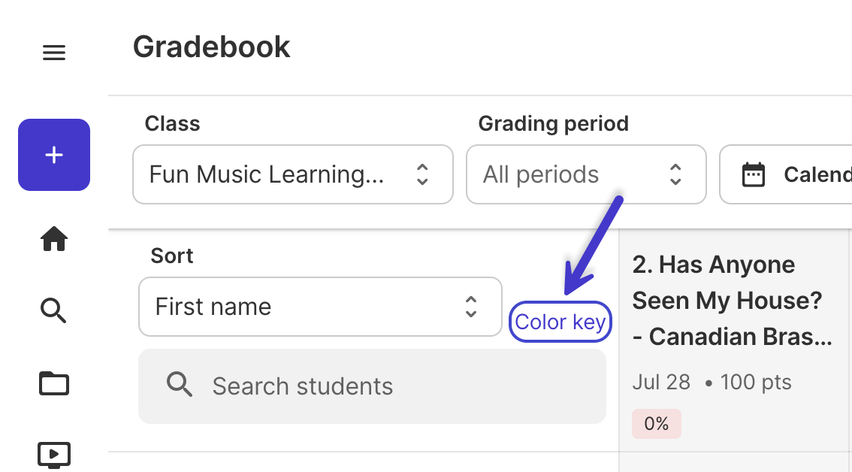Open the folder library icon in sidebar
Screen dimensions: 852x472
[x=54, y=383]
